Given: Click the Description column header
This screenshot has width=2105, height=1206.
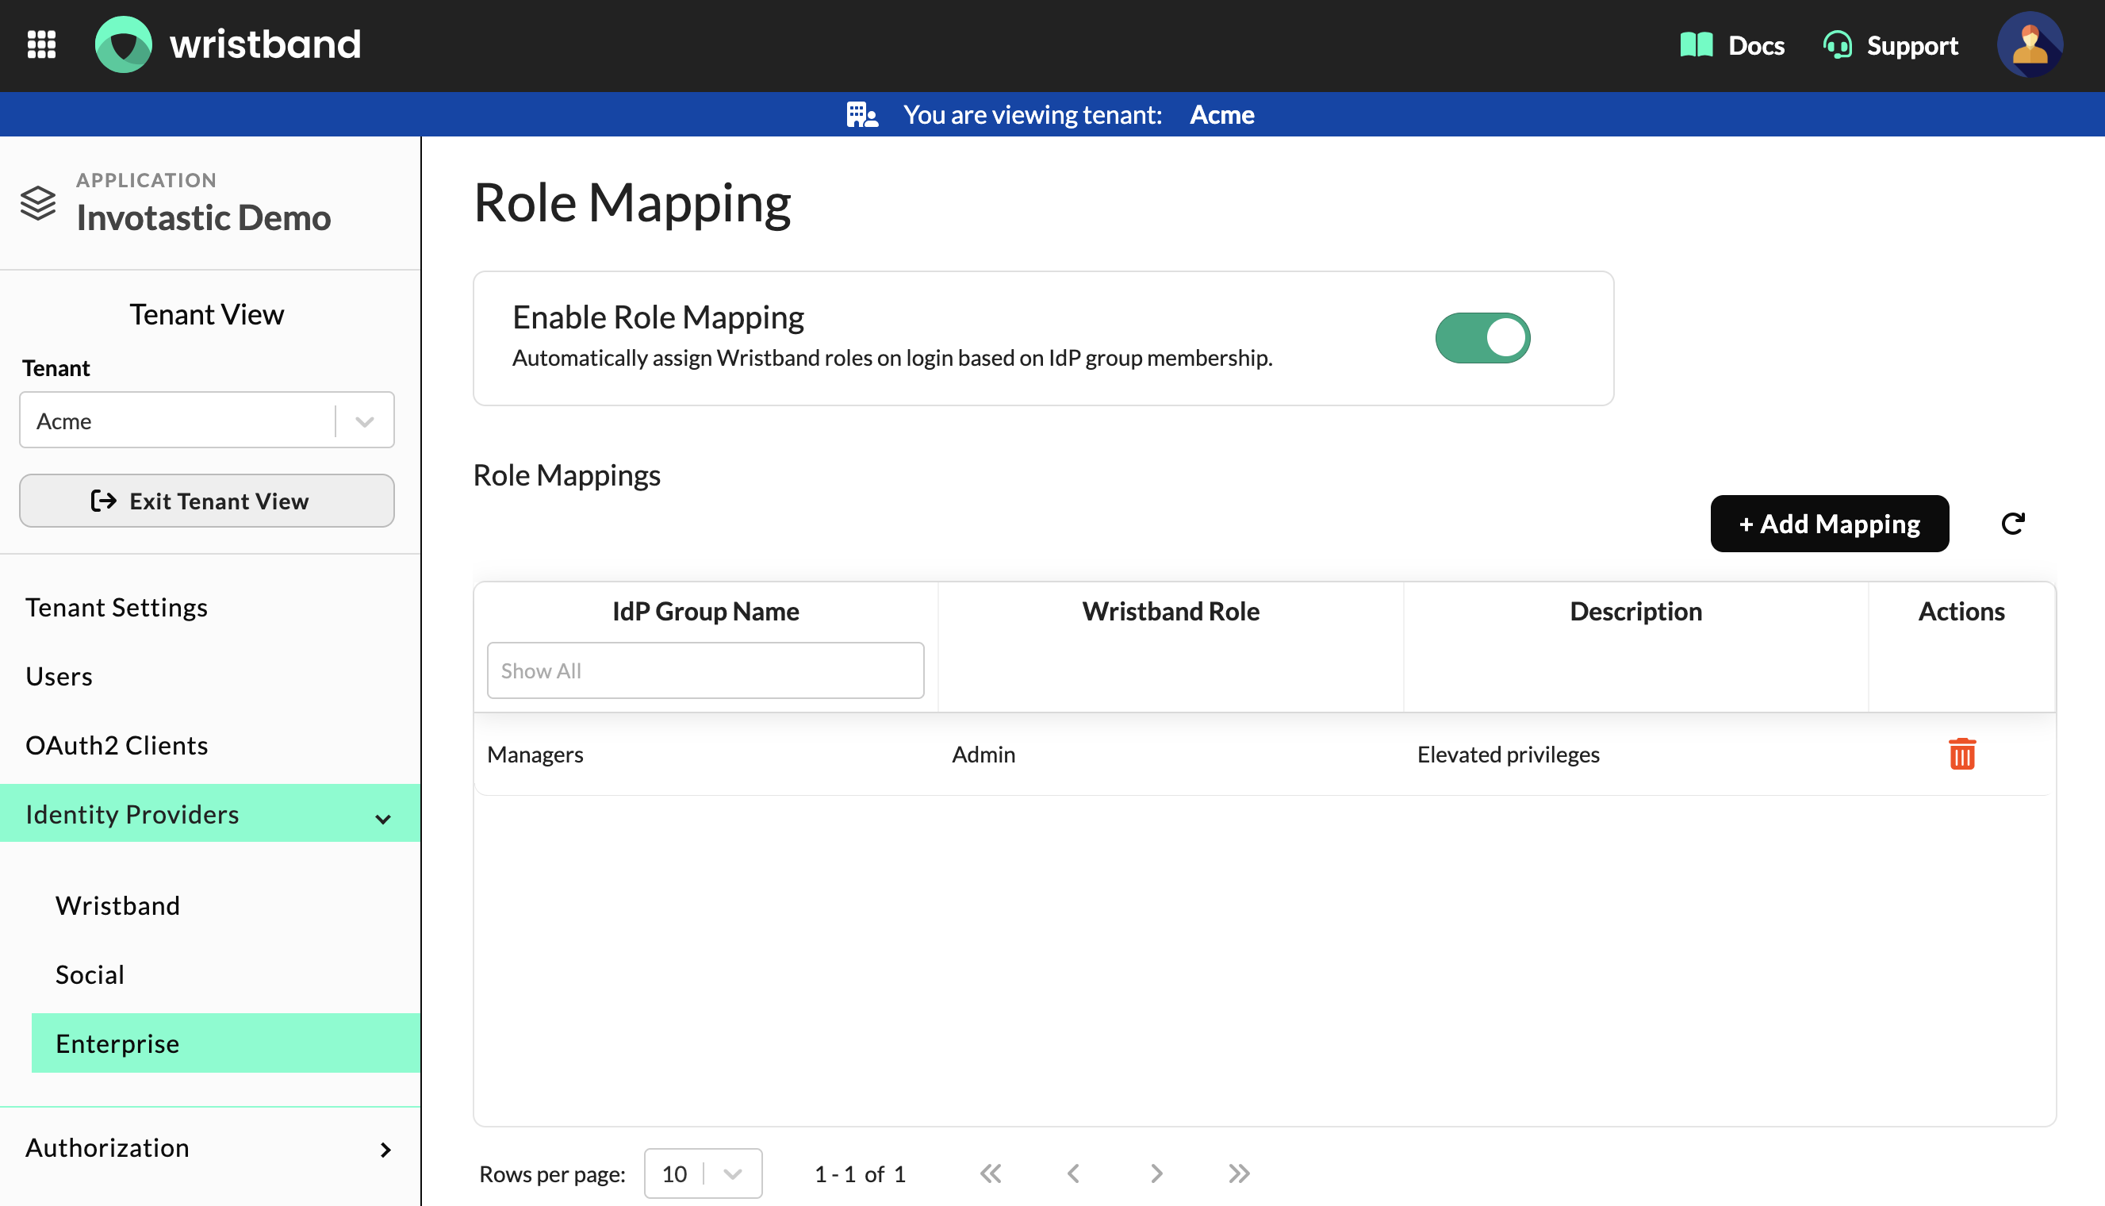Looking at the screenshot, I should tap(1635, 611).
